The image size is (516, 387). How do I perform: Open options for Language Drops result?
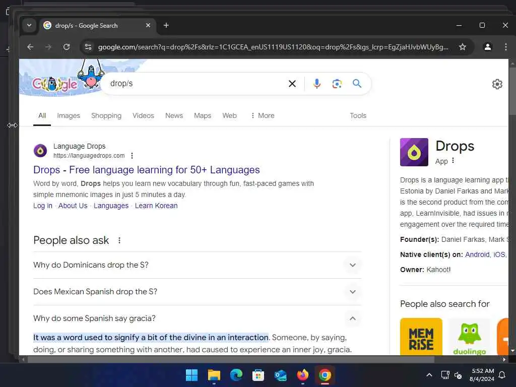[x=132, y=156]
